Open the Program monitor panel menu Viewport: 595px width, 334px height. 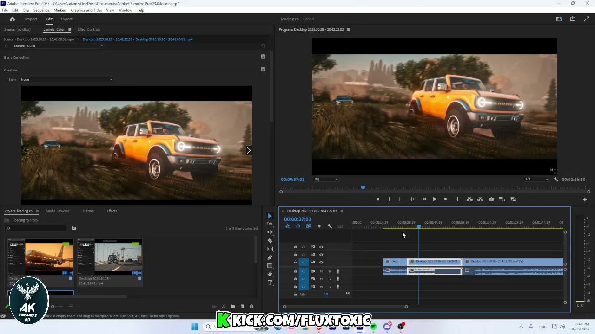point(348,29)
